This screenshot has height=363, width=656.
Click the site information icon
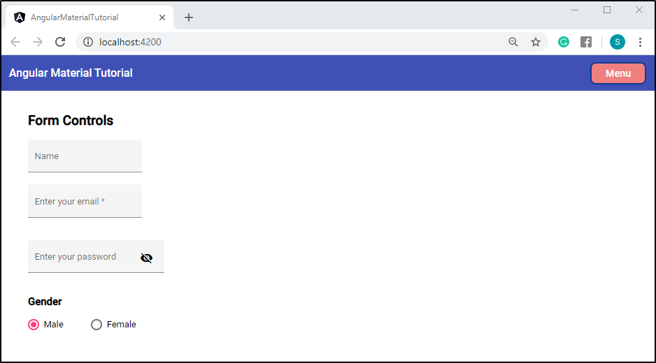88,42
